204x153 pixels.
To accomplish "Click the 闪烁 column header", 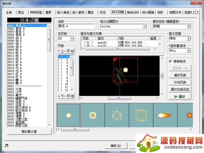I will [132, 38].
